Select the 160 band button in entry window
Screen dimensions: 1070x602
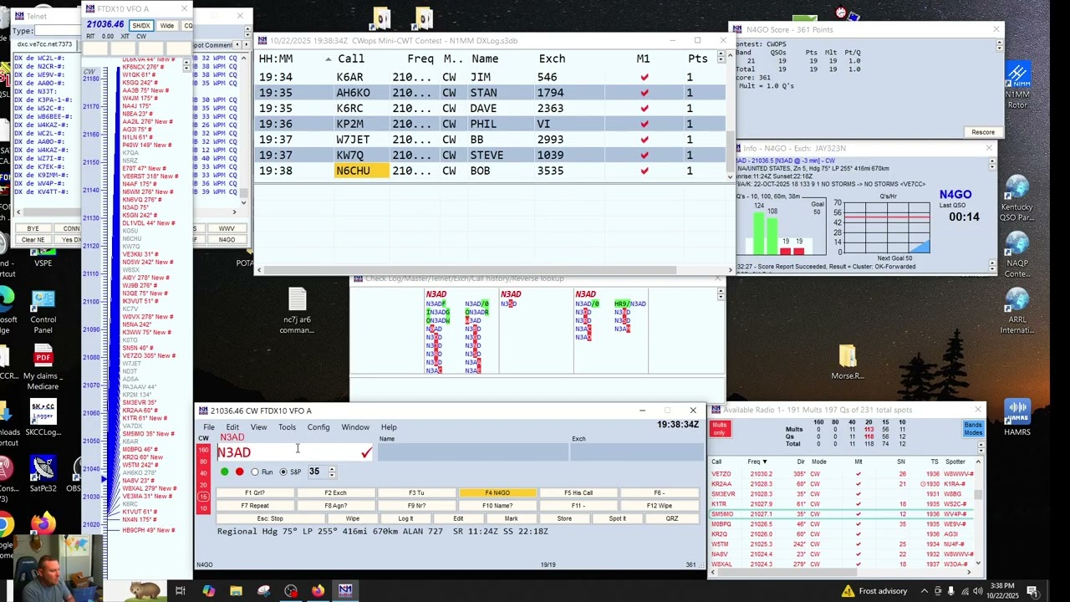(x=203, y=450)
